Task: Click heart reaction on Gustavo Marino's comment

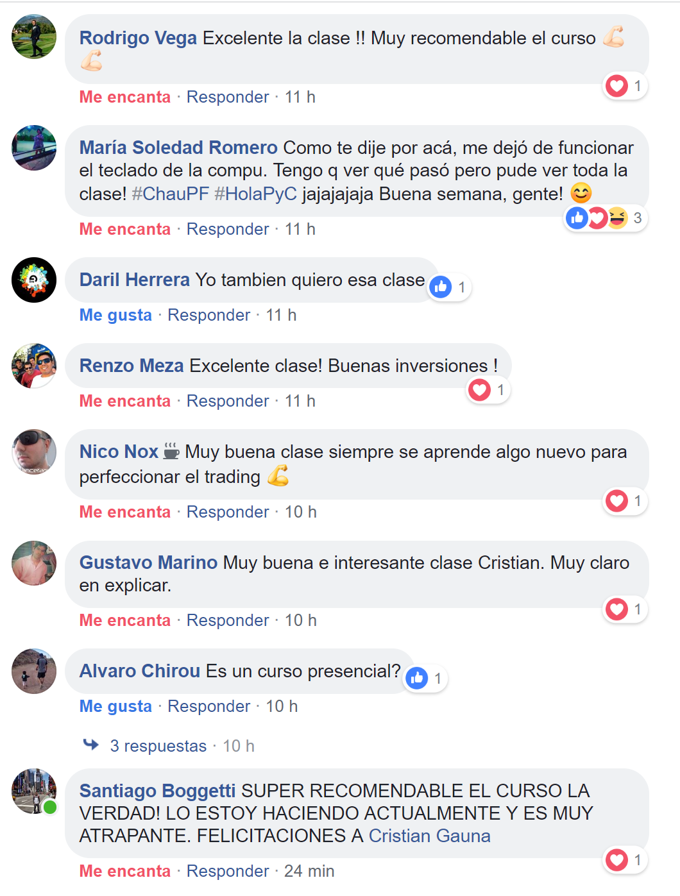Action: [617, 609]
